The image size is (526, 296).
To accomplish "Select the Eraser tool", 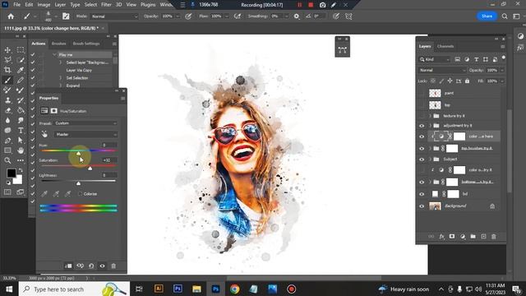I will click(x=7, y=110).
